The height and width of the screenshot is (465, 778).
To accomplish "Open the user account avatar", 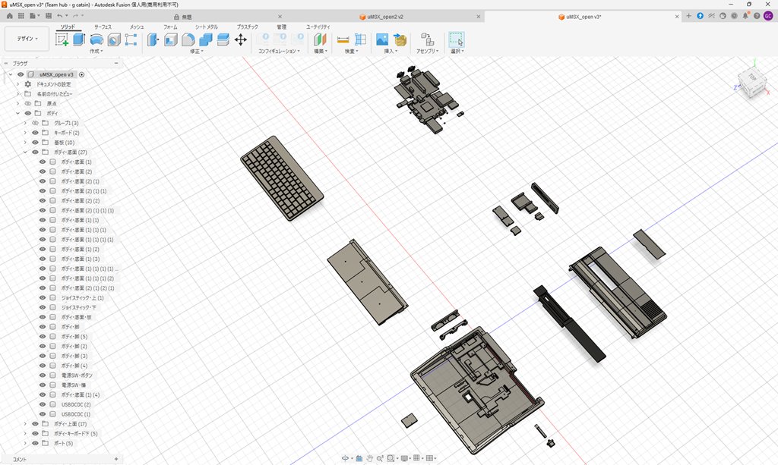I will pos(768,16).
